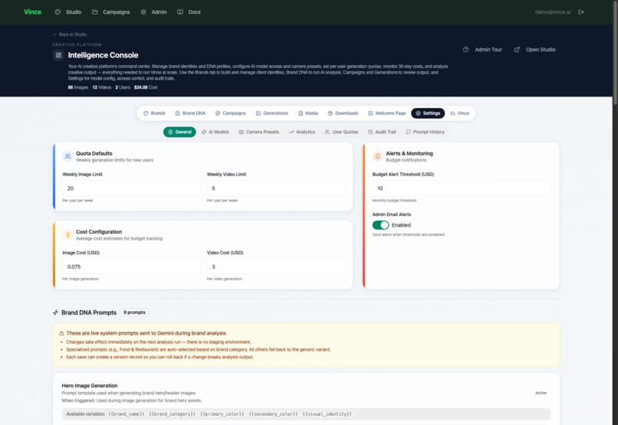This screenshot has height=425, width=618.
Task: Click the demo@vince.ai account label
Action: pyautogui.click(x=553, y=12)
